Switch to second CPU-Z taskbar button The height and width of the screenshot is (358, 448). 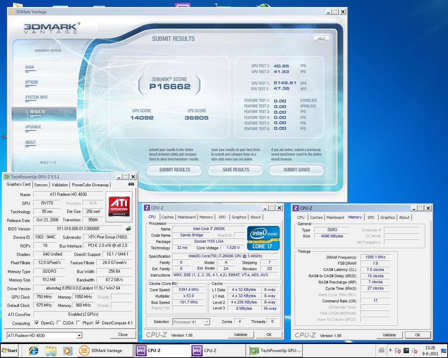(218, 351)
